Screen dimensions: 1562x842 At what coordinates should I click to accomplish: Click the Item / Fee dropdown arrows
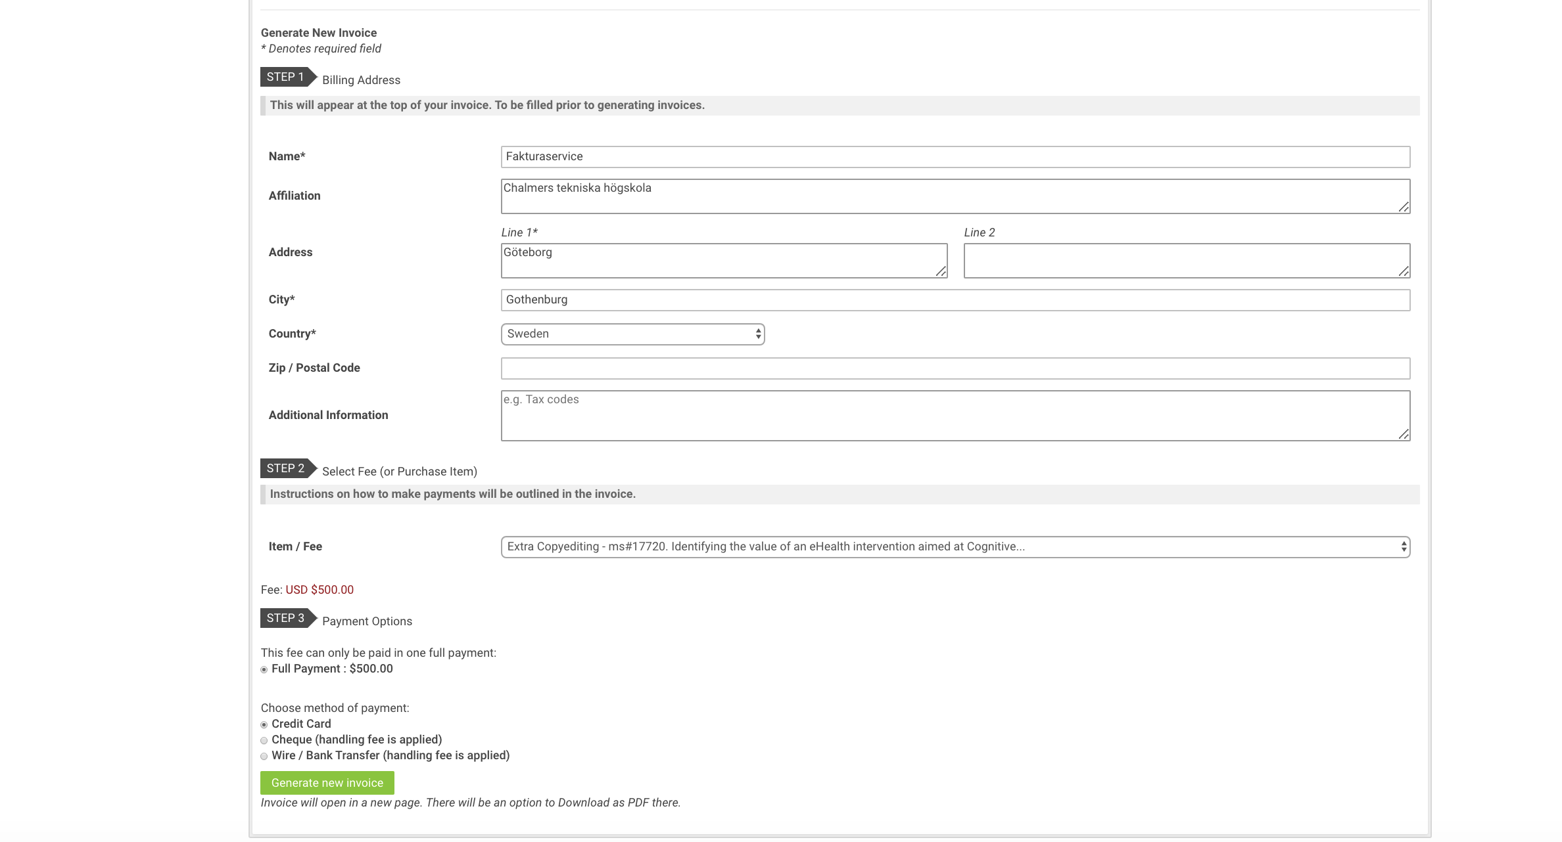click(1404, 547)
